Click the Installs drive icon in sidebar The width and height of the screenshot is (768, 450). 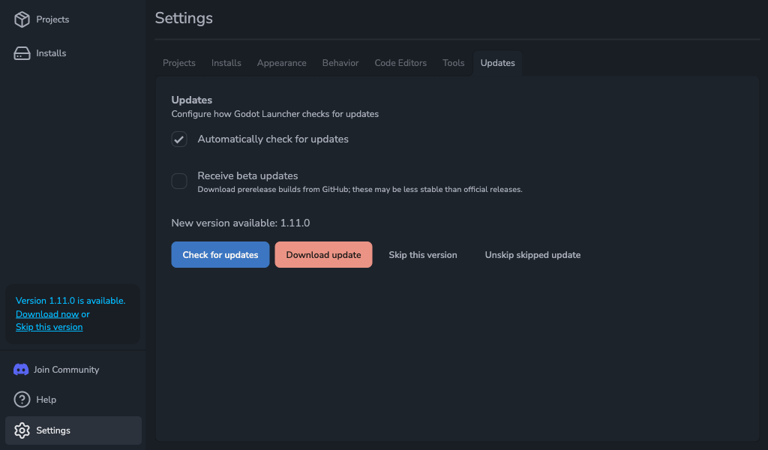point(22,53)
